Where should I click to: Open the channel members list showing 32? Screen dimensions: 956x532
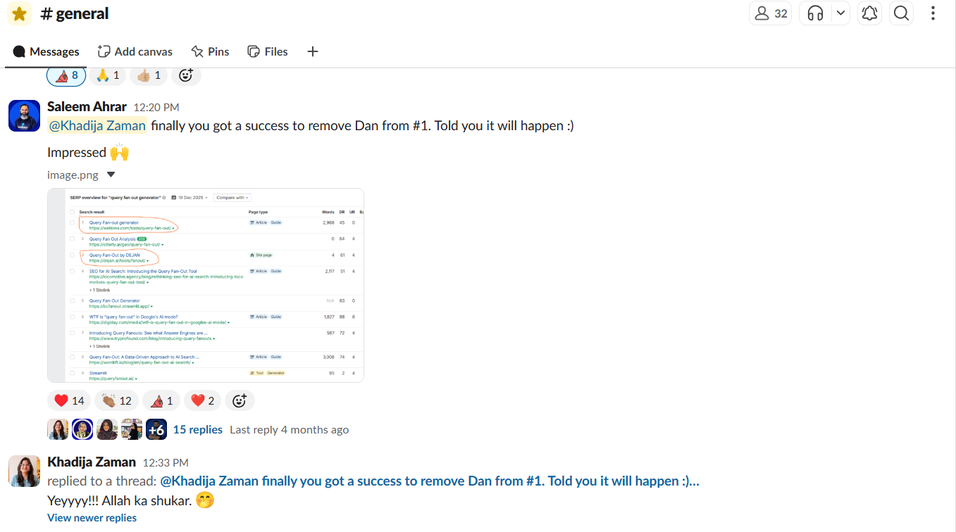pyautogui.click(x=771, y=13)
